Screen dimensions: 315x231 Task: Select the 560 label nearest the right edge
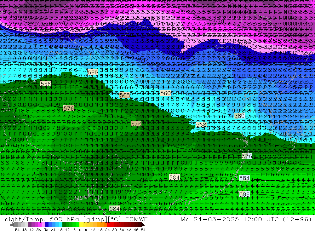(x=239, y=116)
